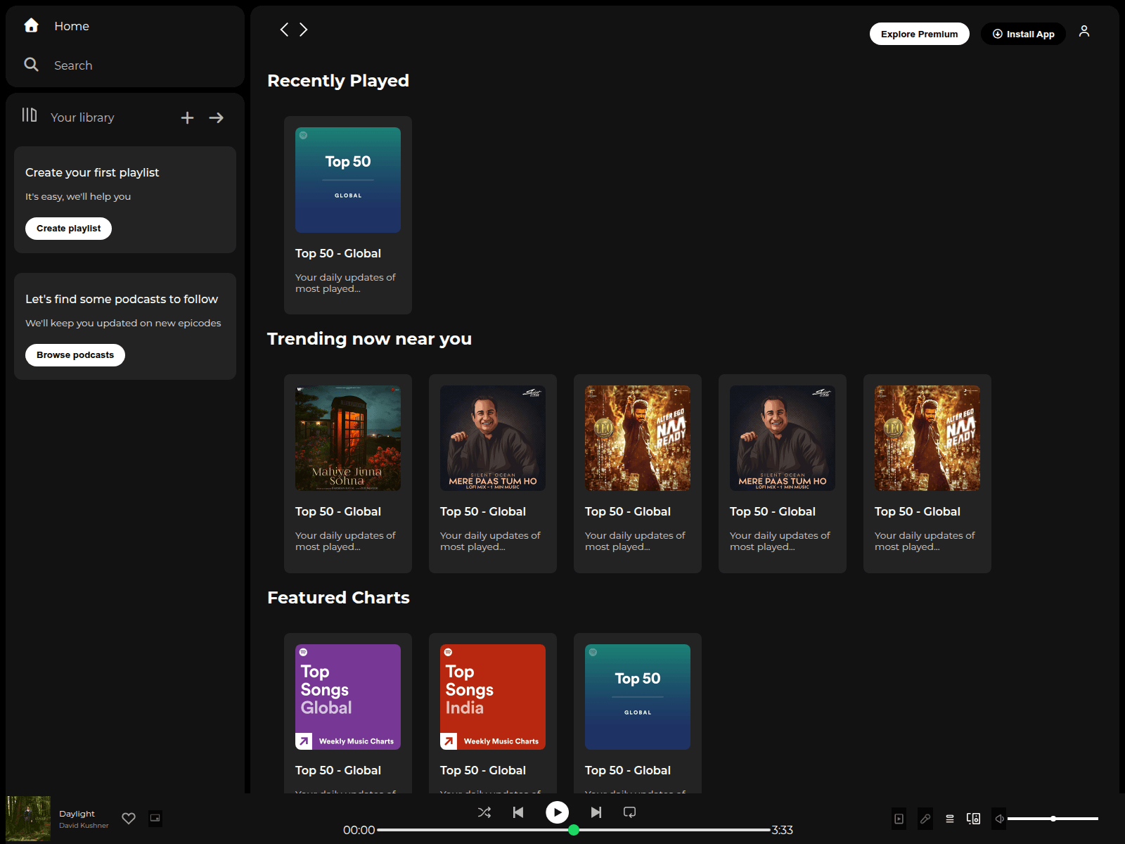The image size is (1125, 844).
Task: Open Search from the sidebar
Action: [x=58, y=65]
